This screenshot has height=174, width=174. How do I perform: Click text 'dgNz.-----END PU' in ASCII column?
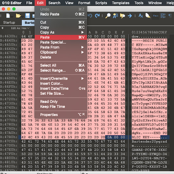pyautogui.click(x=149, y=133)
